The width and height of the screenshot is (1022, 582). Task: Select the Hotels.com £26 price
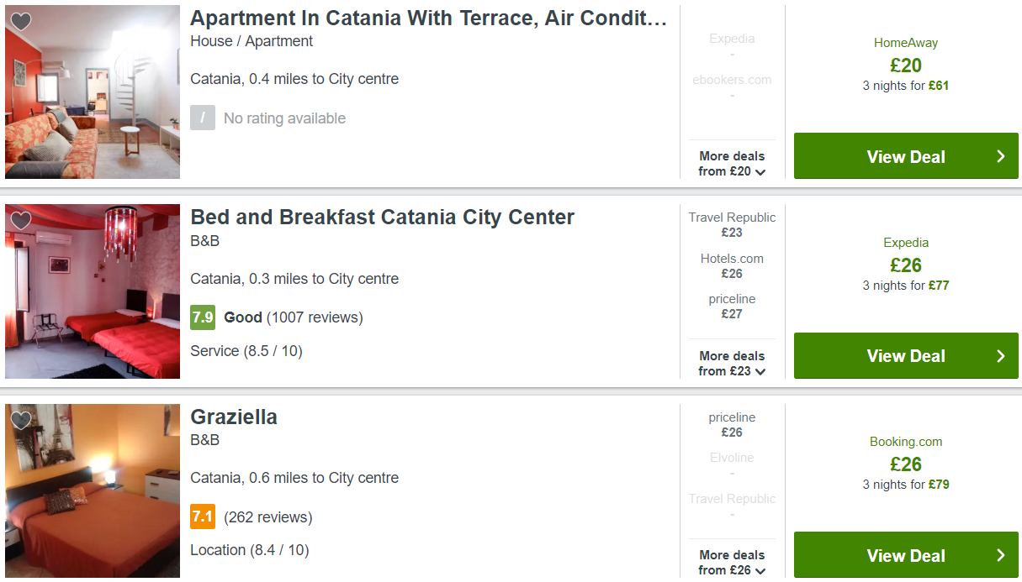[732, 266]
